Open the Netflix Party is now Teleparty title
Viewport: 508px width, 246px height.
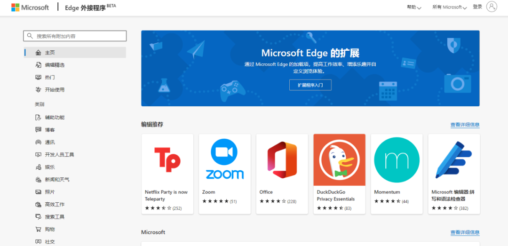(166, 196)
